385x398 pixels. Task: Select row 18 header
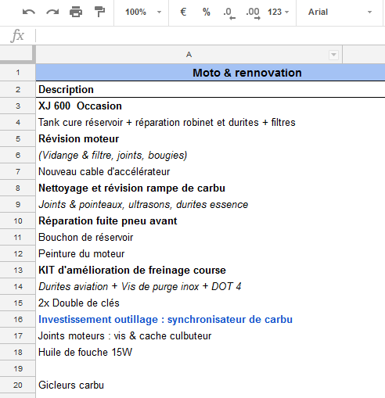[17, 352]
